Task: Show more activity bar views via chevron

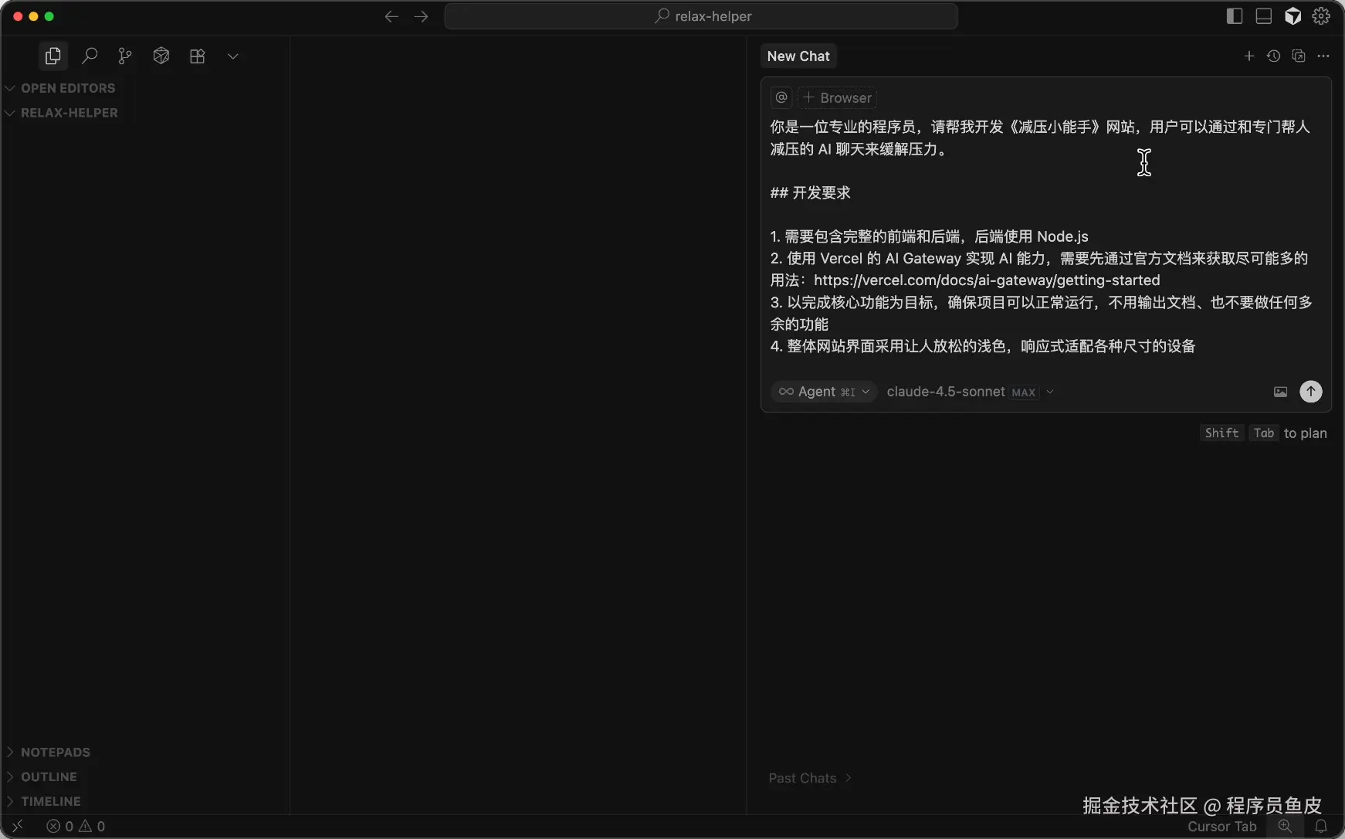Action: pyautogui.click(x=233, y=56)
